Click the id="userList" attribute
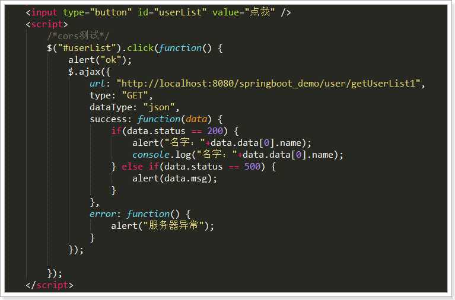 173,12
